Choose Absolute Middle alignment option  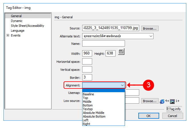click(x=94, y=113)
